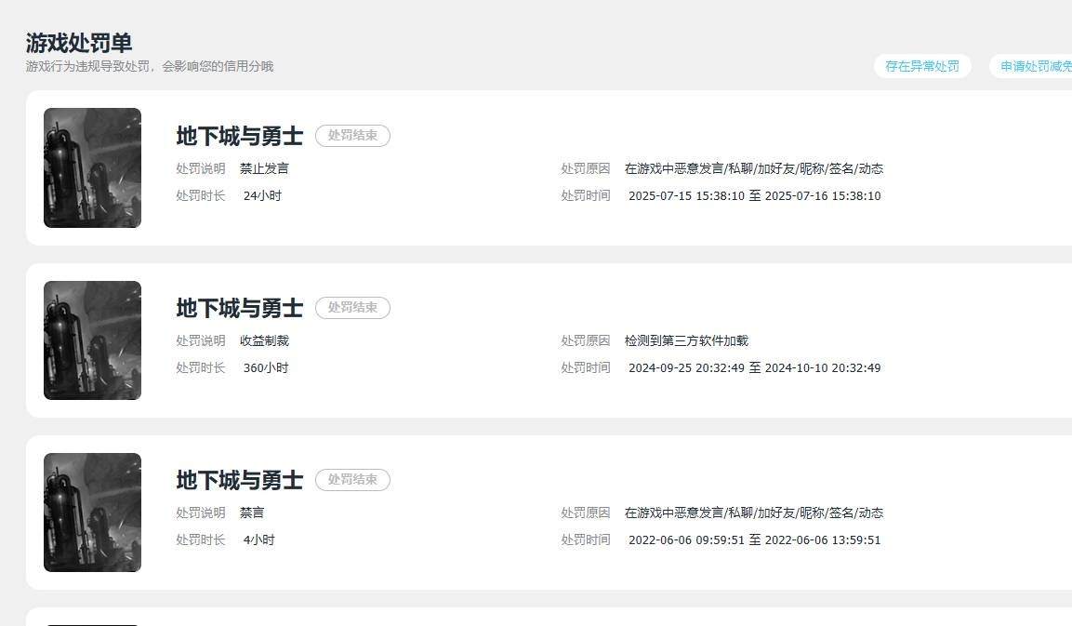Image resolution: width=1072 pixels, height=626 pixels.
Task: Open game thumbnail in the 禁止发言 penalty card
Action: pyautogui.click(x=92, y=167)
